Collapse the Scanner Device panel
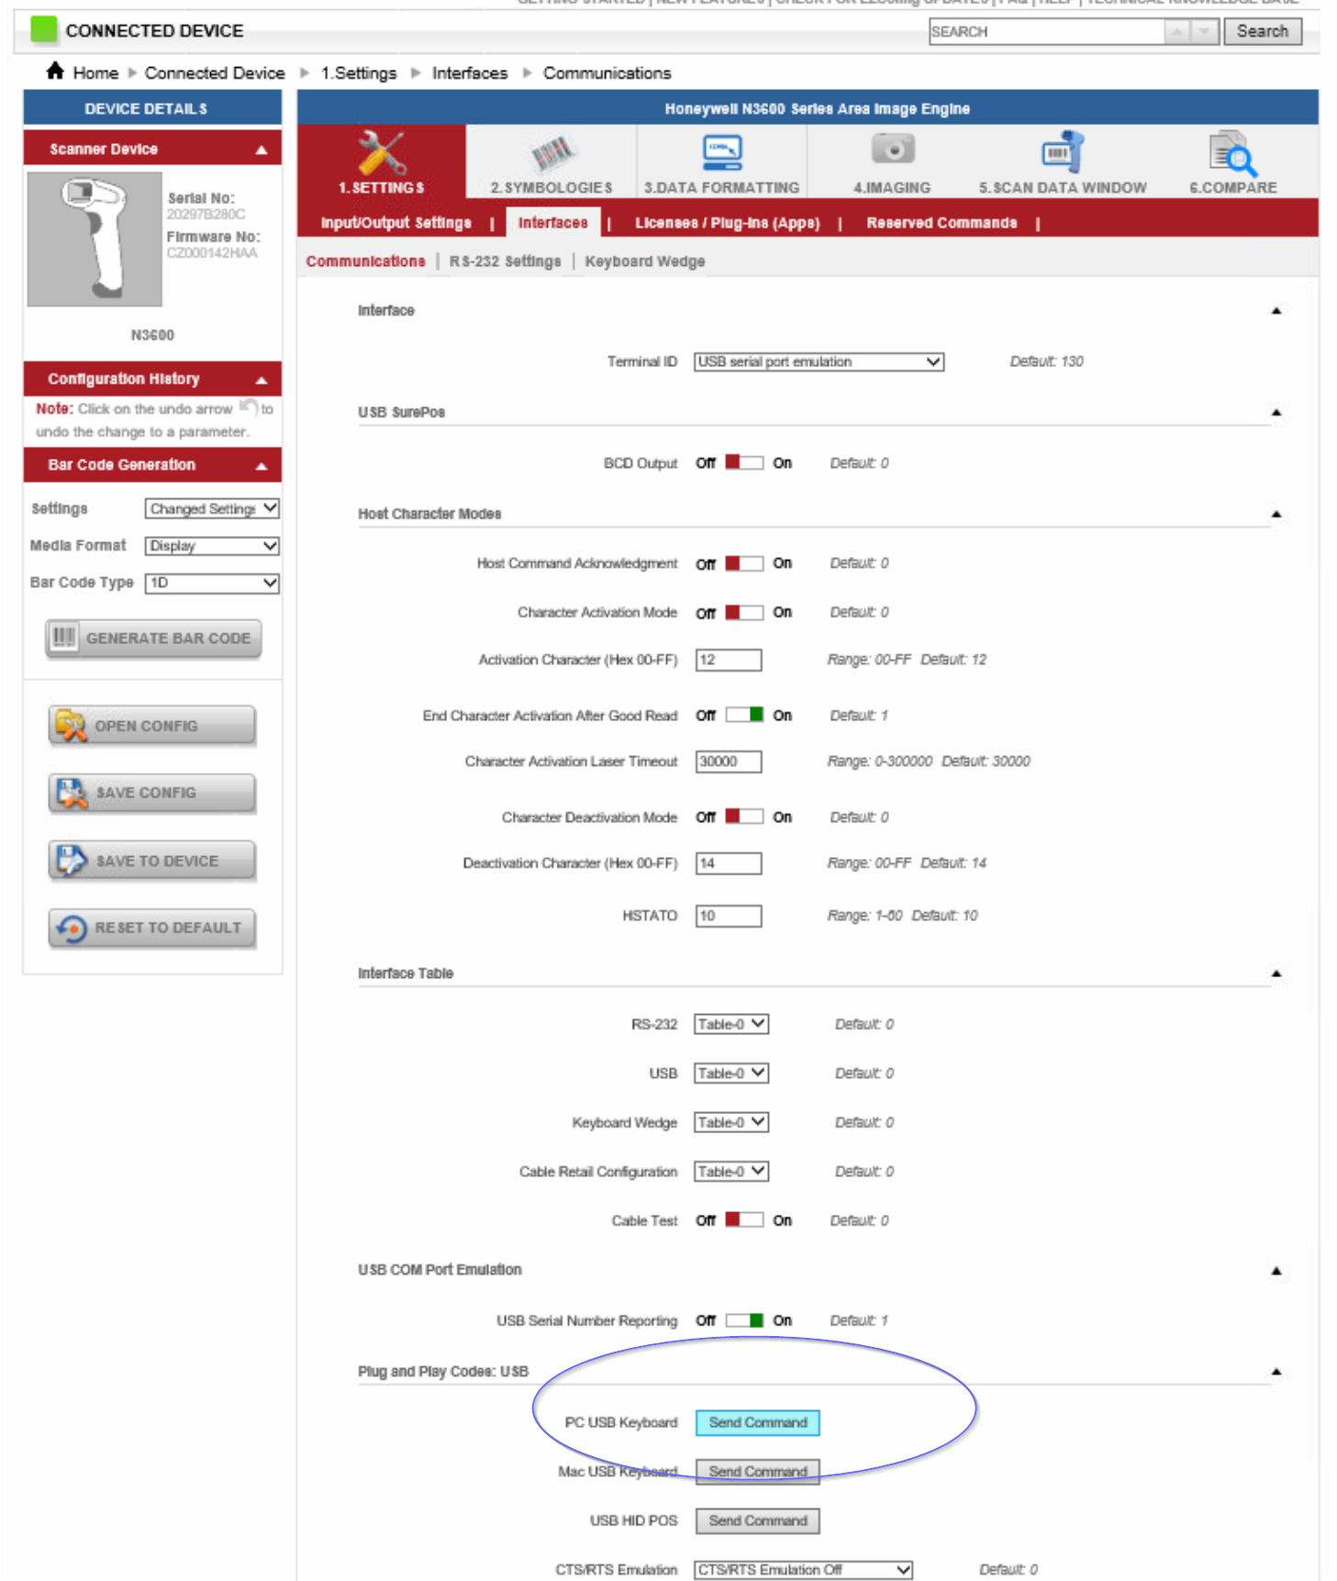Image resolution: width=1337 pixels, height=1581 pixels. [x=262, y=150]
